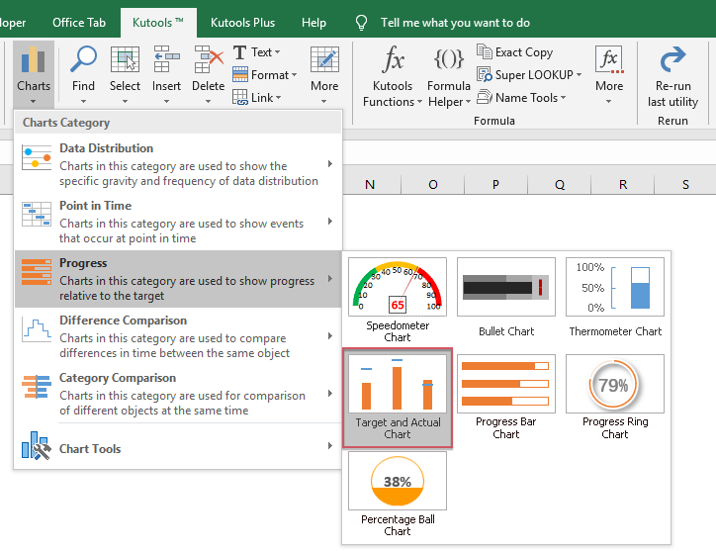
Task: Select column N header
Action: tap(370, 185)
